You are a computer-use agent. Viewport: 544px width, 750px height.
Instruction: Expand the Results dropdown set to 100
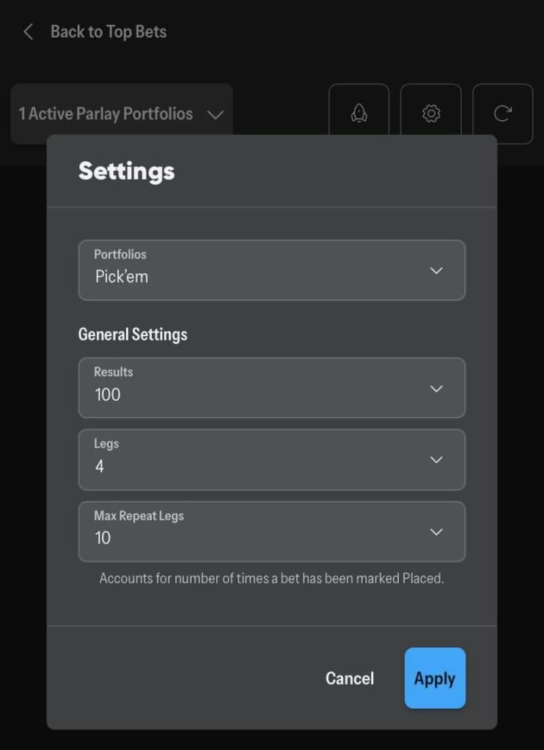(271, 387)
